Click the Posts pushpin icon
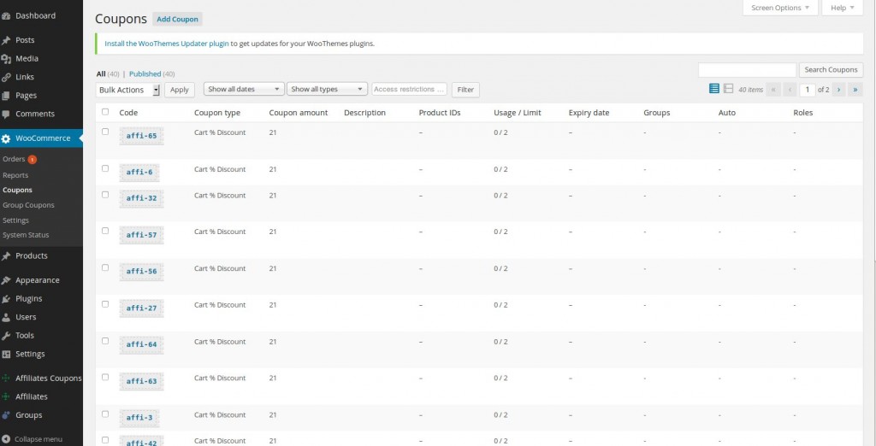This screenshot has width=876, height=446. tap(7, 40)
